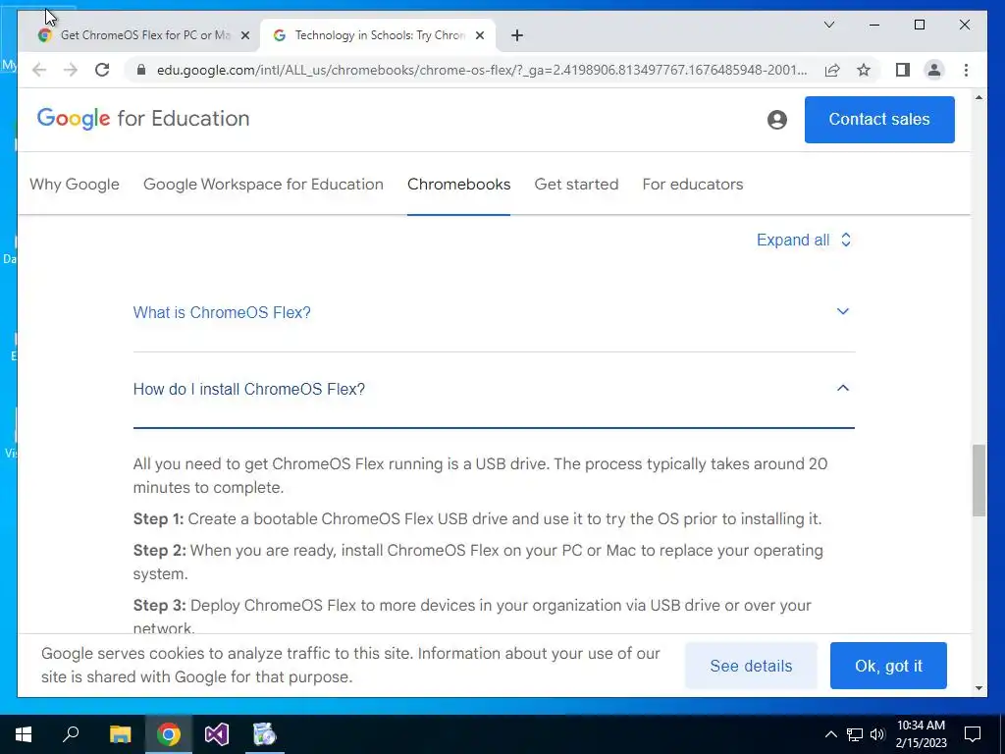Click the Contact sales button

pyautogui.click(x=879, y=119)
